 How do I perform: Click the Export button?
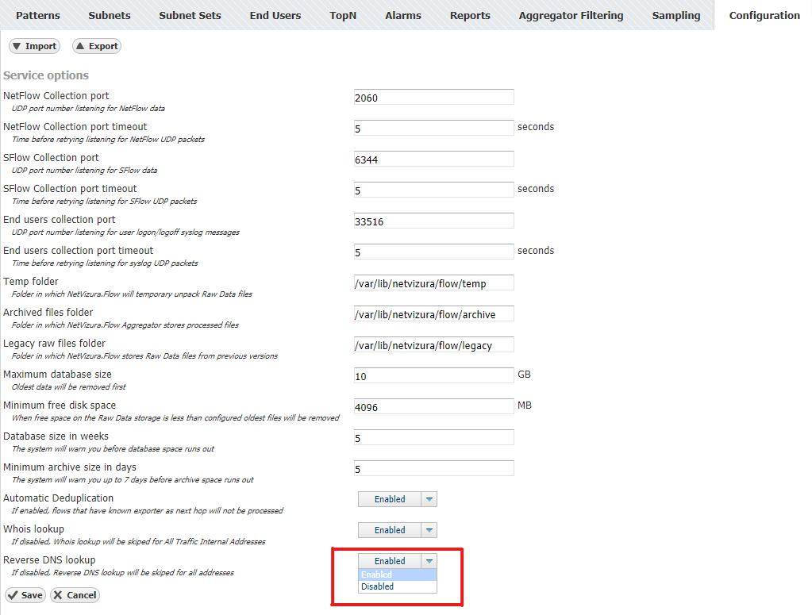(x=96, y=46)
